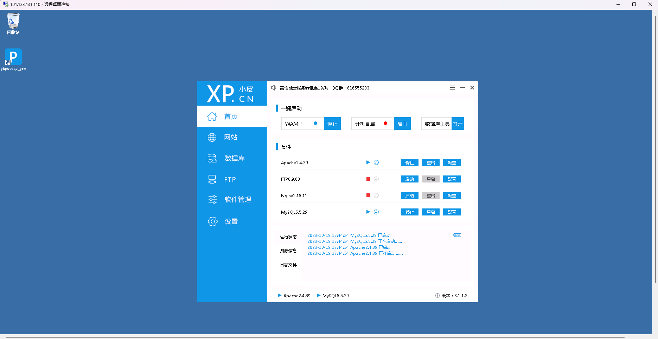Image resolution: width=658 pixels, height=339 pixels.
Task: View the 日志文件 log files tab
Action: (x=288, y=265)
